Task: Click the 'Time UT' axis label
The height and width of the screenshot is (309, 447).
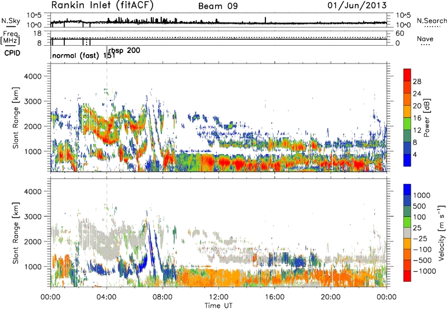Action: tap(218, 306)
